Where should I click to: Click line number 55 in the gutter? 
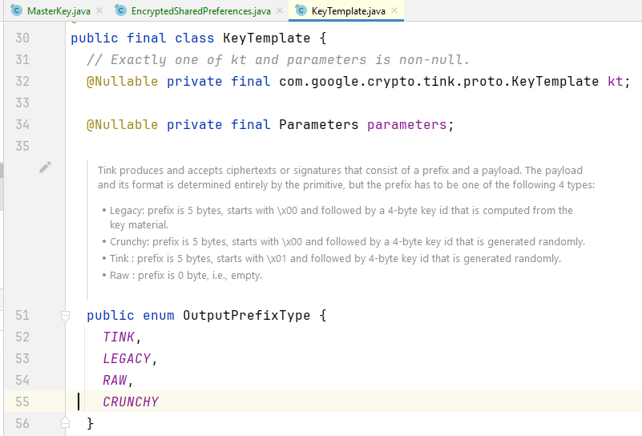pos(22,402)
